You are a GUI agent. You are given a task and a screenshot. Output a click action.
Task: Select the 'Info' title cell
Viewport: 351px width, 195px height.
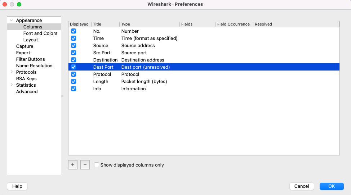(x=97, y=89)
